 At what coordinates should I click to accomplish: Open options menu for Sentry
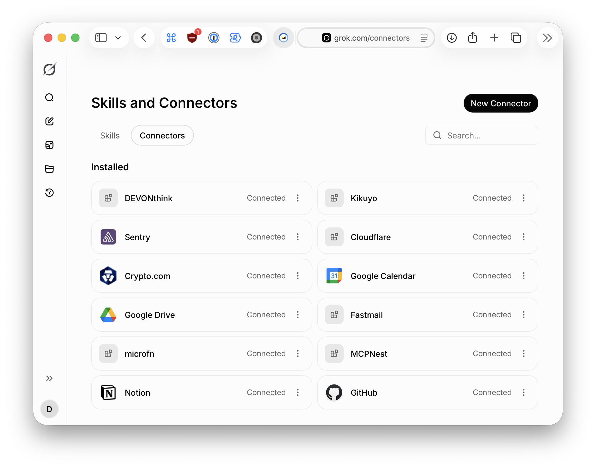pos(298,237)
